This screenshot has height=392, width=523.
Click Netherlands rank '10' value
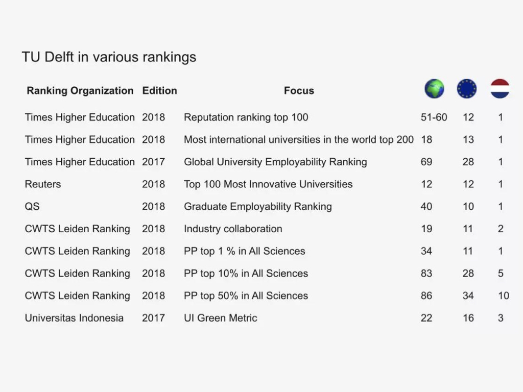pyautogui.click(x=503, y=296)
